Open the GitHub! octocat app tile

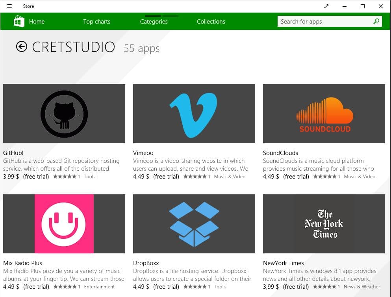point(64,114)
